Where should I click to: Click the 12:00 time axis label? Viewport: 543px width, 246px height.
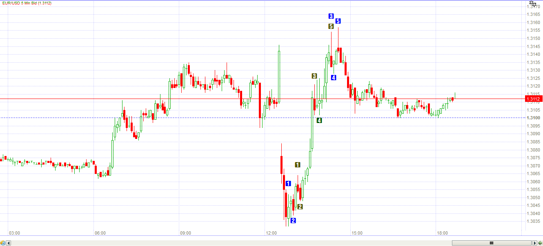click(271, 233)
